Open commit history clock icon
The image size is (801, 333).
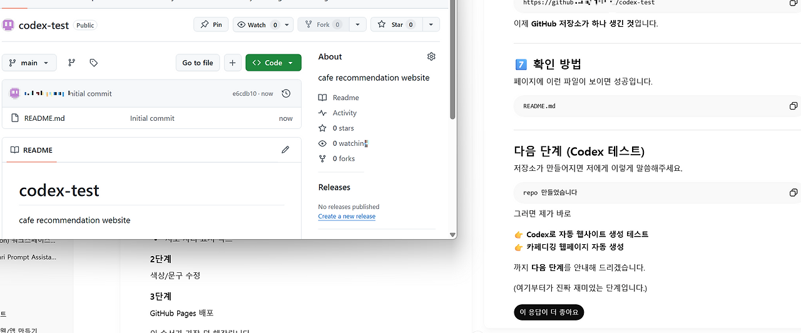click(286, 93)
